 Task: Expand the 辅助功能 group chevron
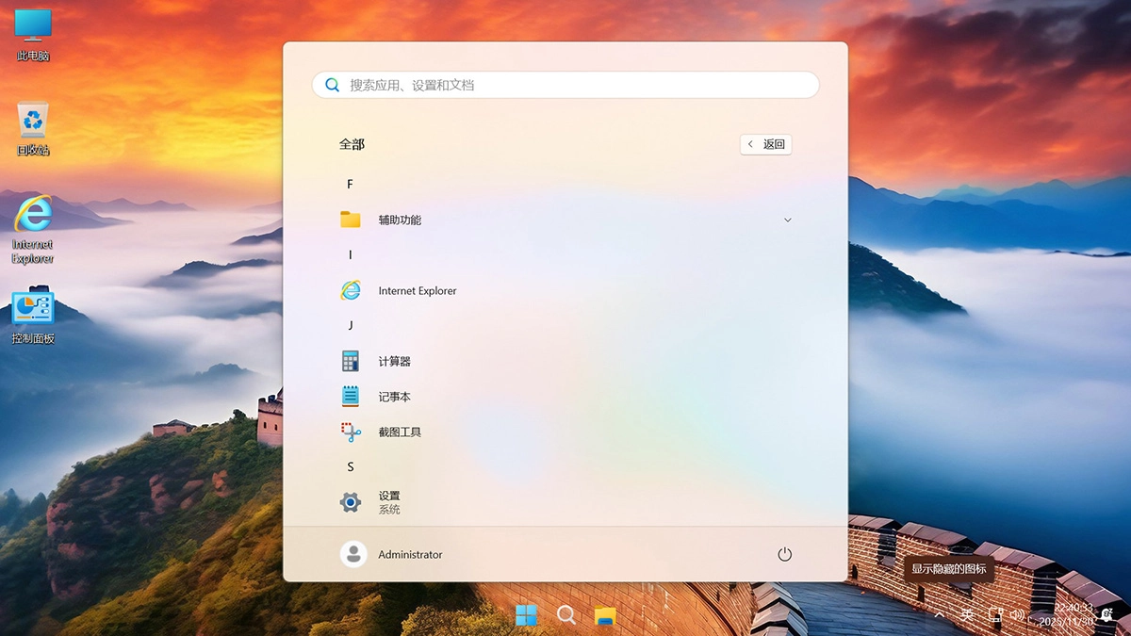787,219
